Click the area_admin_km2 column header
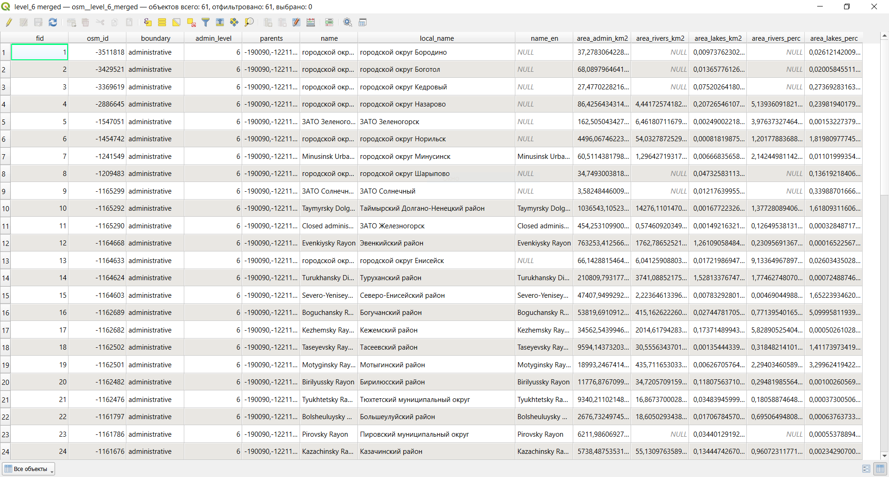This screenshot has width=889, height=477. [602, 38]
